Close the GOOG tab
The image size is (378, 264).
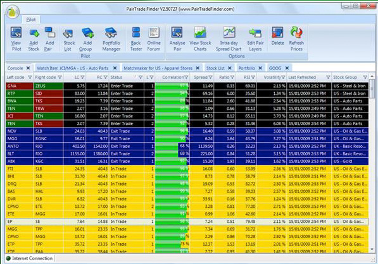click(287, 68)
